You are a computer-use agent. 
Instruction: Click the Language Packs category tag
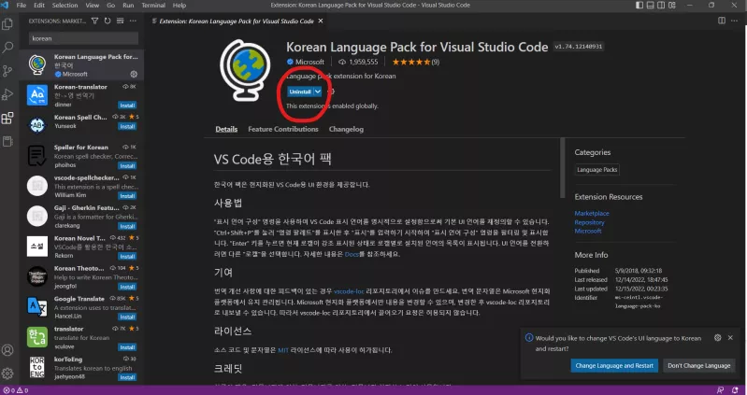coord(596,170)
